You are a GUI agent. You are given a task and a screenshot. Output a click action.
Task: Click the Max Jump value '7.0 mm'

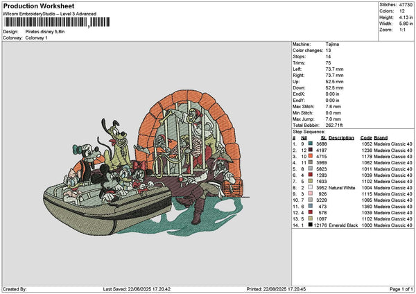point(333,119)
